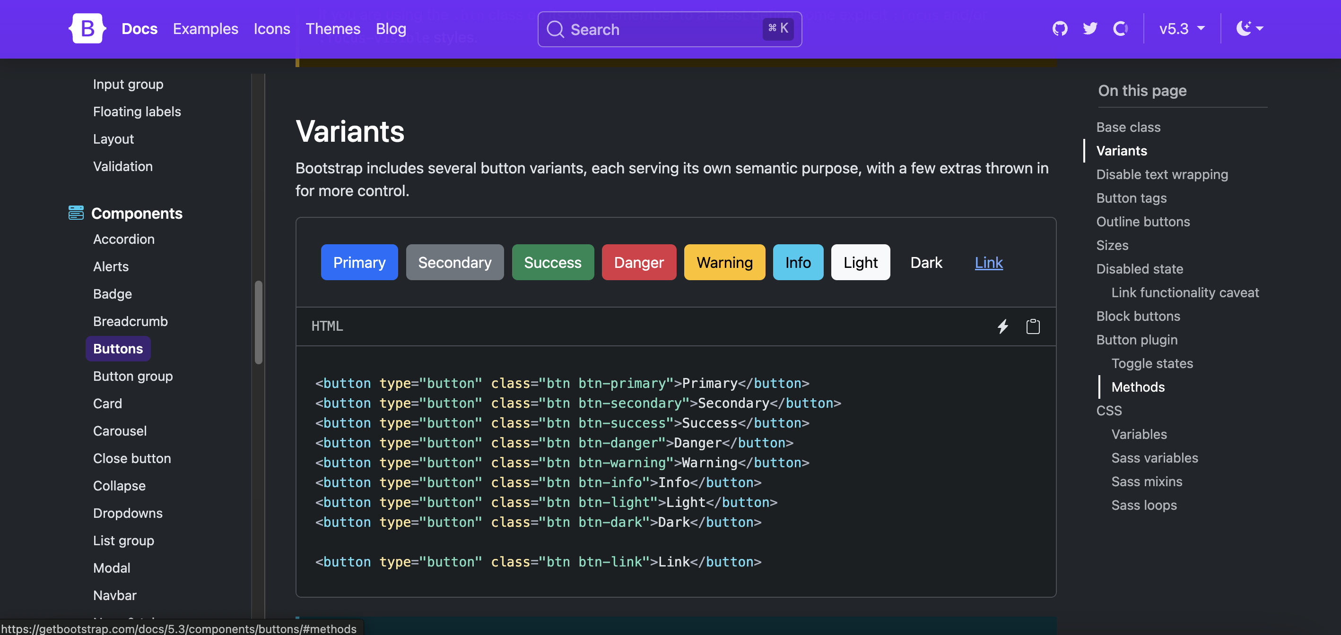Open the Twitter icon link
Image resolution: width=1341 pixels, height=635 pixels.
pos(1089,29)
